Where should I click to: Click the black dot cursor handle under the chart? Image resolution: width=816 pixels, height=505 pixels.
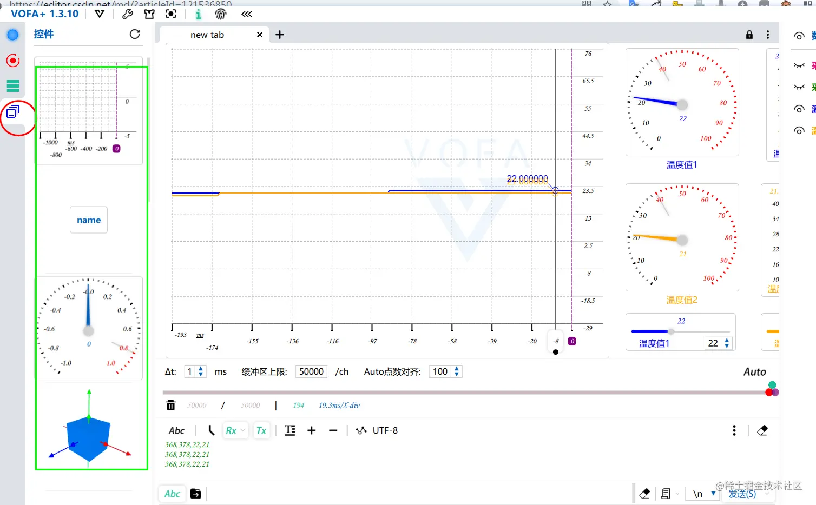[556, 352]
